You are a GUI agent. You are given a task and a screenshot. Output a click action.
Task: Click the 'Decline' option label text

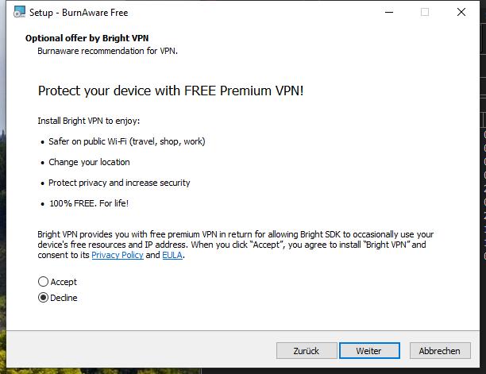pyautogui.click(x=64, y=298)
